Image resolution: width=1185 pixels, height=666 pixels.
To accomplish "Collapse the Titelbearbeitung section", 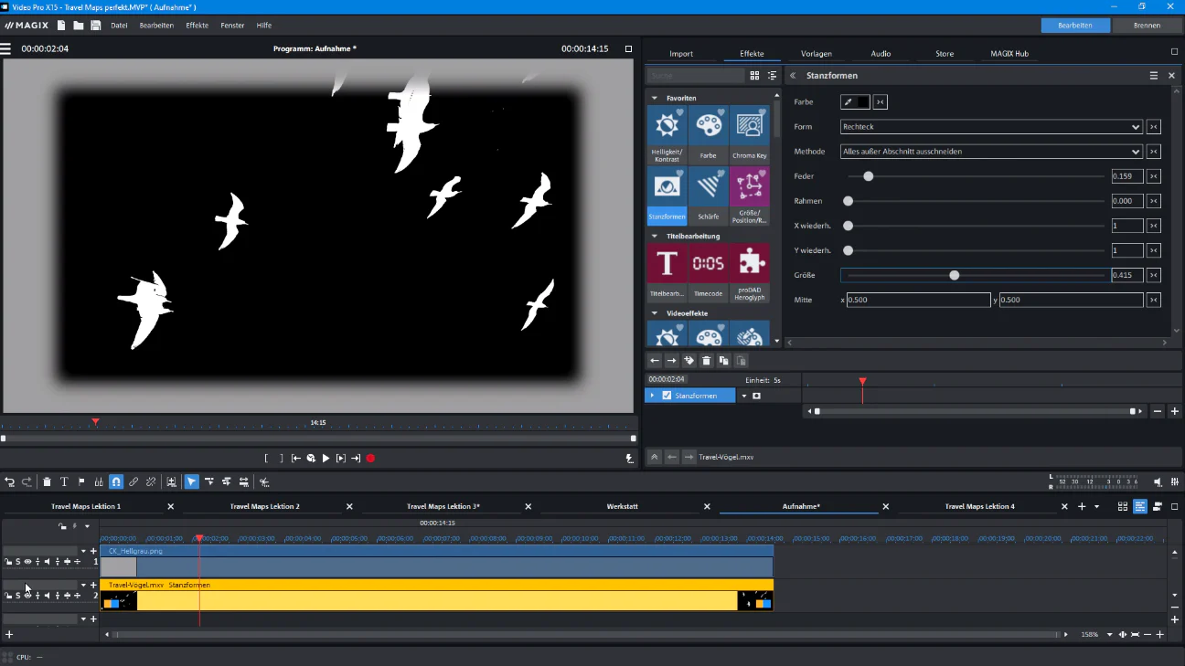I will pos(655,237).
